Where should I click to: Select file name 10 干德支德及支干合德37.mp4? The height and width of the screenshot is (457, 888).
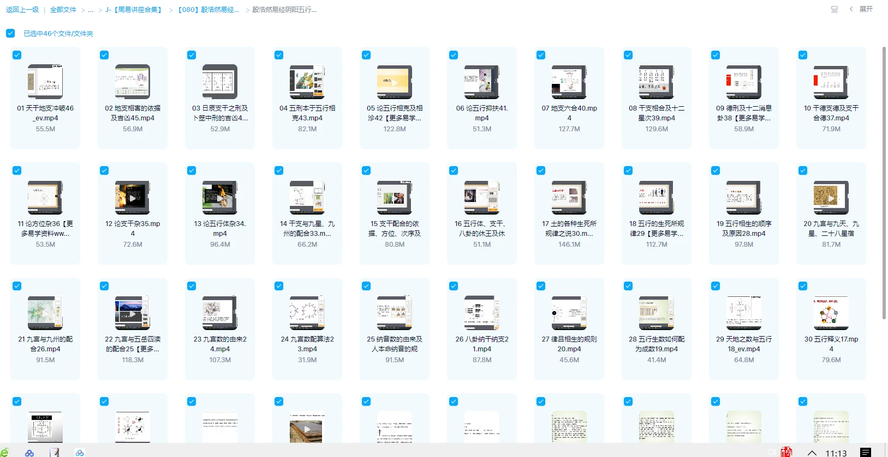tap(831, 113)
